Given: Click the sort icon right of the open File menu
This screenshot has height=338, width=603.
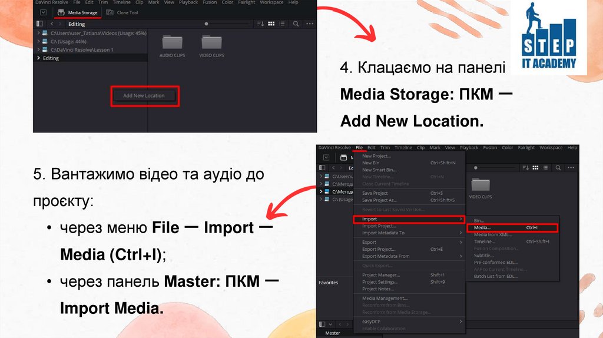Looking at the screenshot, I should point(525,168).
